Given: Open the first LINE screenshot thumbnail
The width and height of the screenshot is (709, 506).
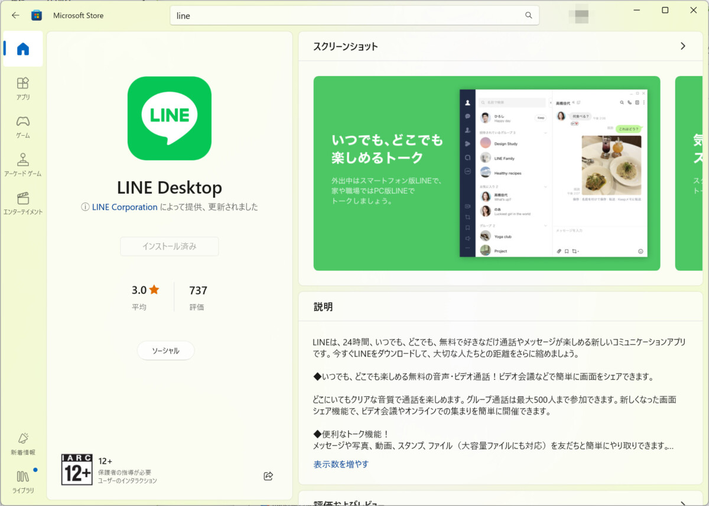Looking at the screenshot, I should click(486, 173).
